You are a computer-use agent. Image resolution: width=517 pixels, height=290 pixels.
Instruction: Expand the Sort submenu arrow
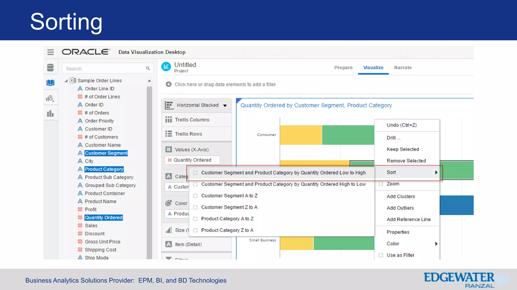point(436,172)
